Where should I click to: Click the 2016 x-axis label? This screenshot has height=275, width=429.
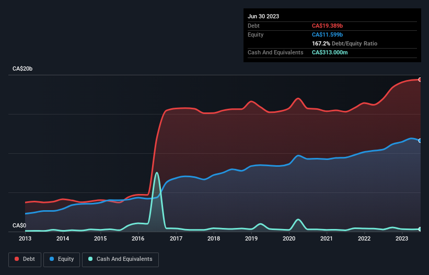[138, 238]
